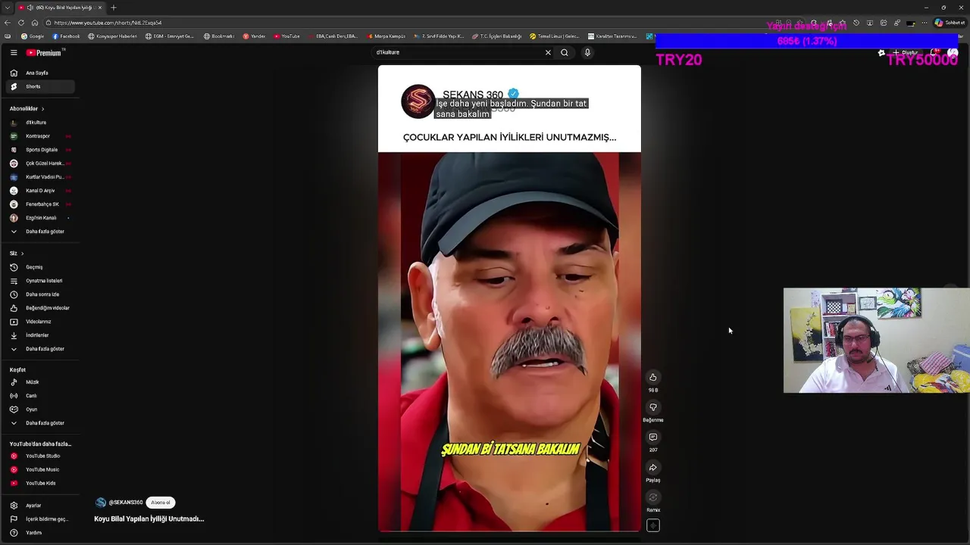Clear the search text with X

[548, 53]
